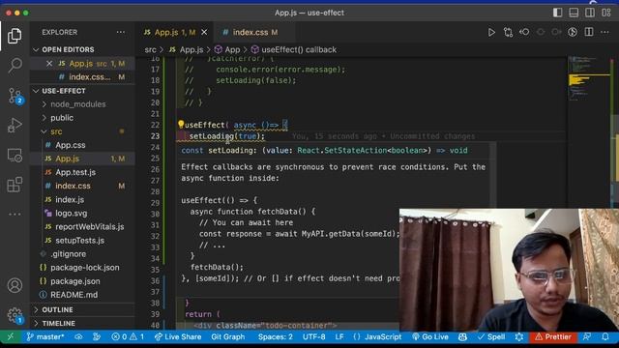The height and width of the screenshot is (348, 619).
Task: Open editor More Actions ellipsis
Action: tap(604, 32)
